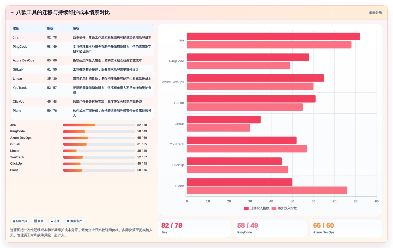Click the 82 / 78 Jira summary card

(194, 228)
